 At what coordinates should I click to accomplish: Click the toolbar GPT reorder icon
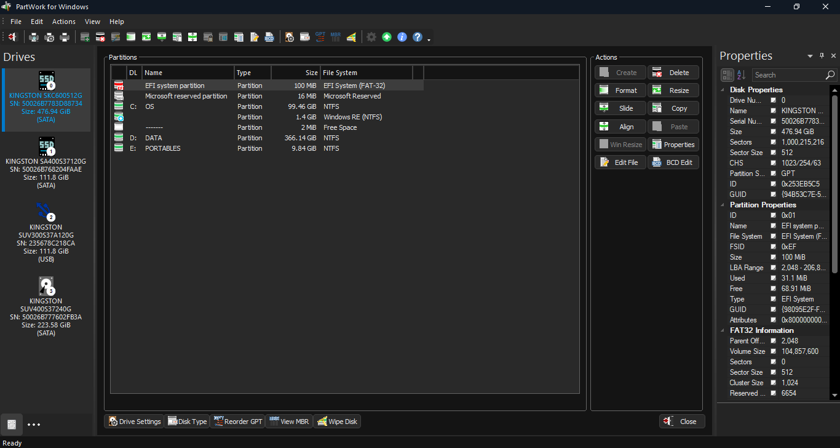point(320,37)
